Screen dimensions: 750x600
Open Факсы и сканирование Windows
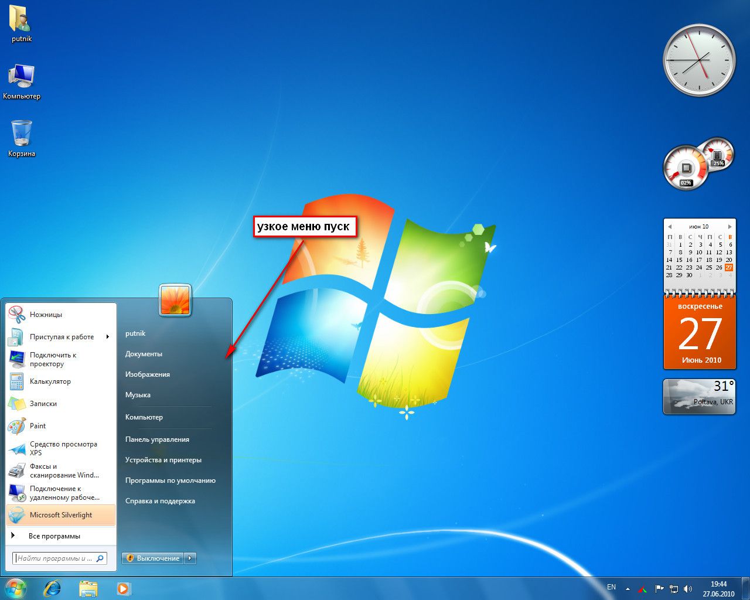coord(61,471)
